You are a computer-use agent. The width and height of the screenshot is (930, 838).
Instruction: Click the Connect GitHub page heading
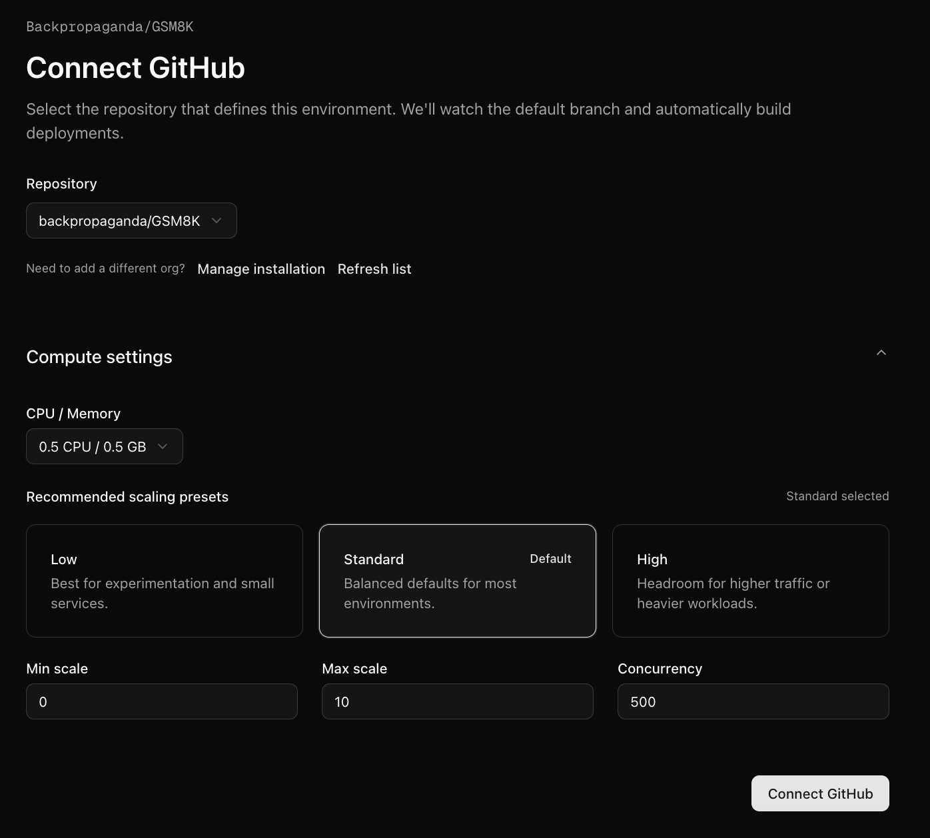pos(135,67)
